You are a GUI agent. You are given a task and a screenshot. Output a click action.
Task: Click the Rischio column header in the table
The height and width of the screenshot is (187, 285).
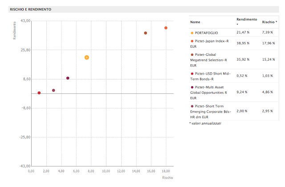pyautogui.click(x=268, y=21)
